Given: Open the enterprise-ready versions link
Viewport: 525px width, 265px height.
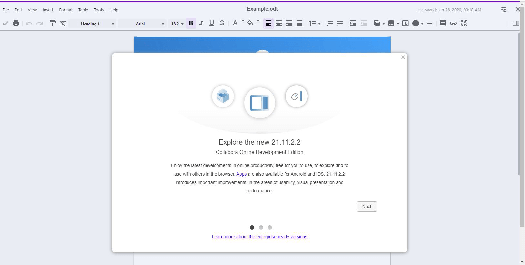Looking at the screenshot, I should pos(259,237).
